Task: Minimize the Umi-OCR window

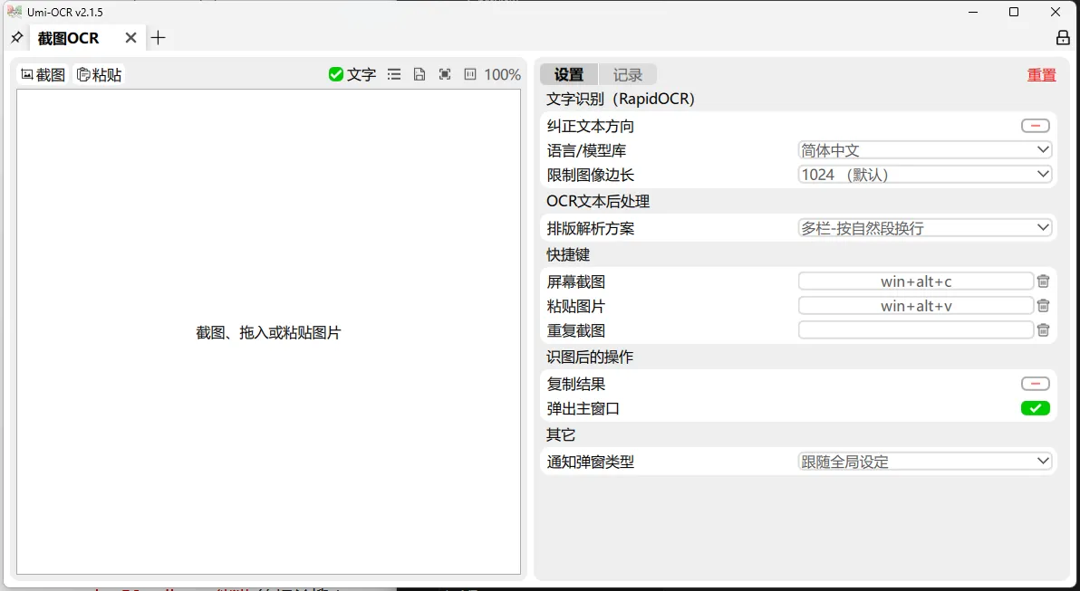Action: (x=973, y=13)
